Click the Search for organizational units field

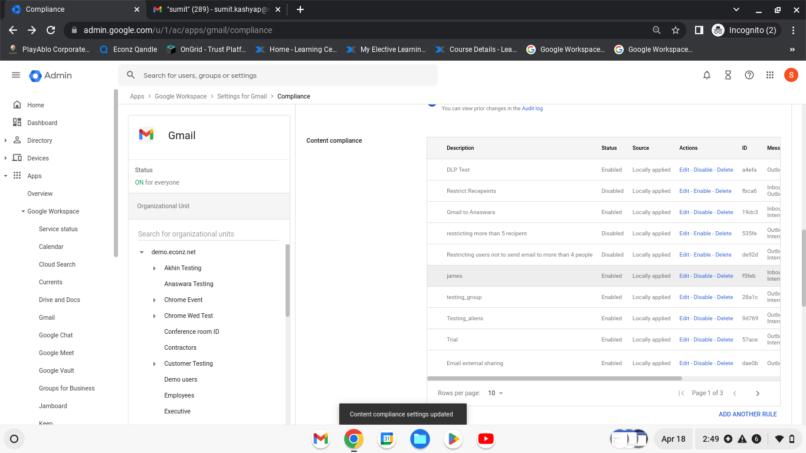pos(208,234)
